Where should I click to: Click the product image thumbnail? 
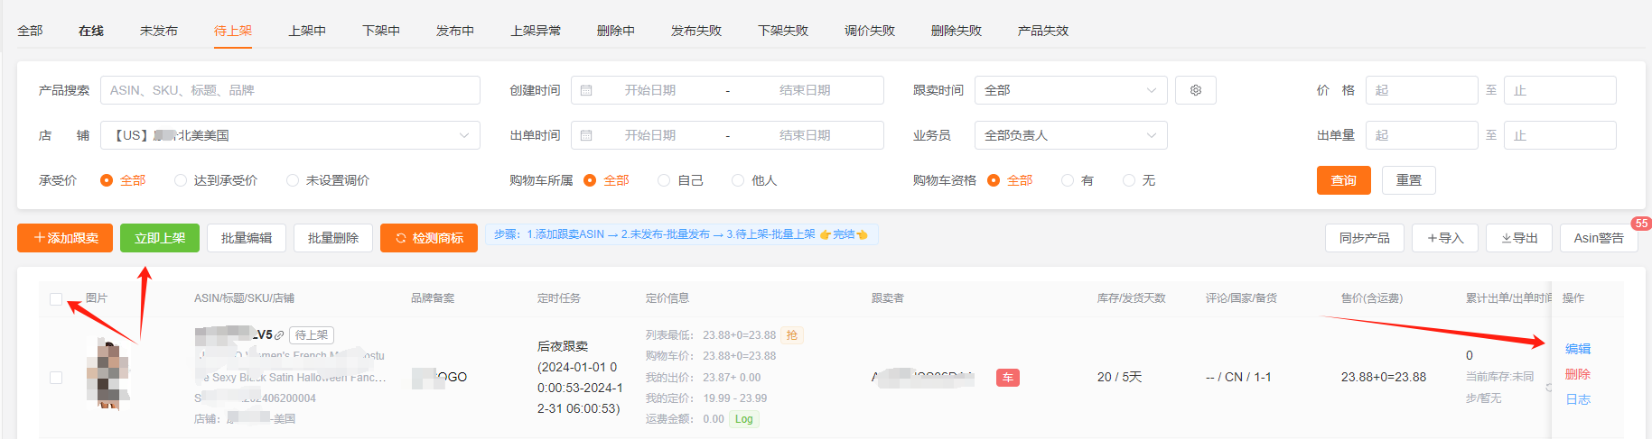click(108, 374)
